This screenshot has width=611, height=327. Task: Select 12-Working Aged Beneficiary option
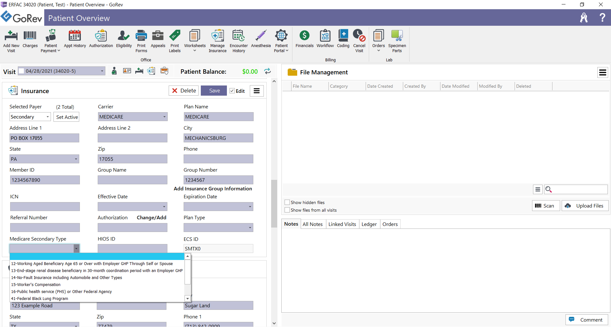click(97, 264)
